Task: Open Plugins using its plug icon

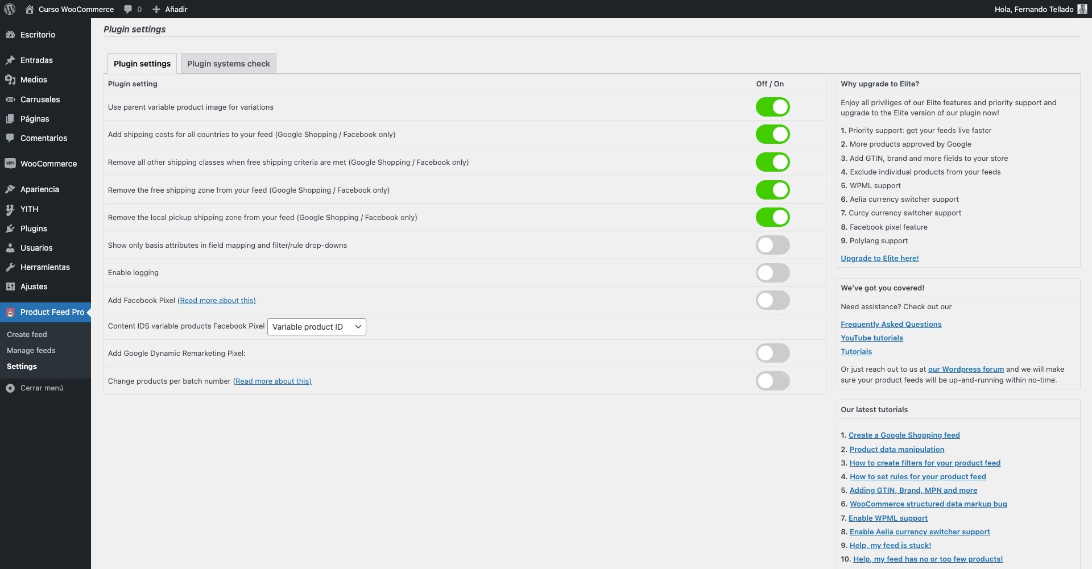Action: click(x=10, y=229)
